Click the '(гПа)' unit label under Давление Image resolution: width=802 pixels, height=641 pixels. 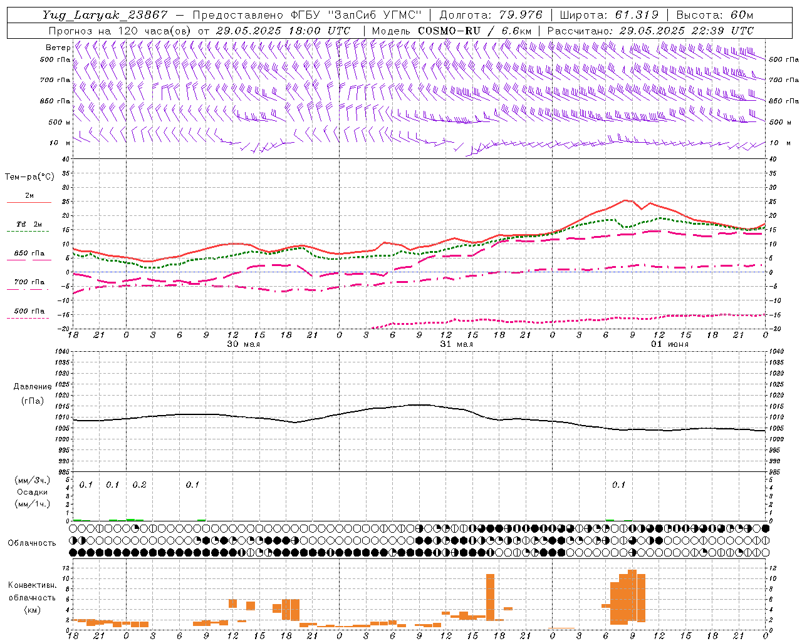pos(31,401)
